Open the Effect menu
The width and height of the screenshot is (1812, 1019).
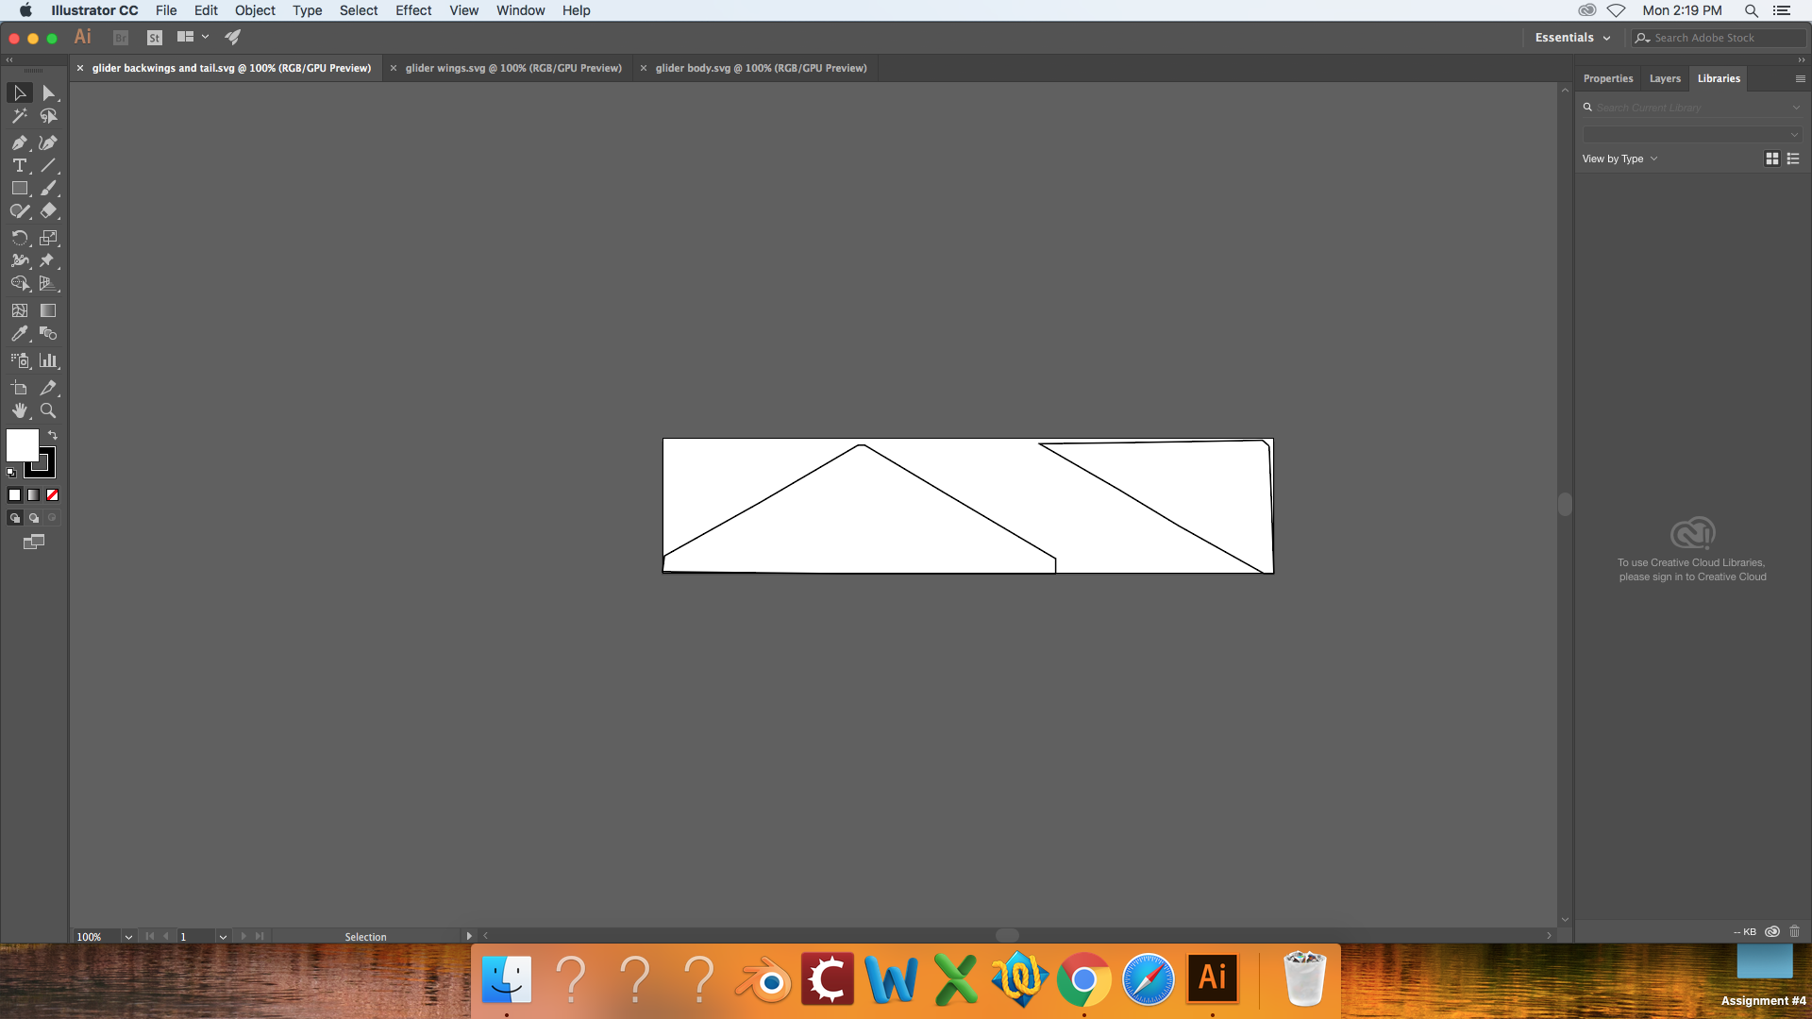click(411, 10)
